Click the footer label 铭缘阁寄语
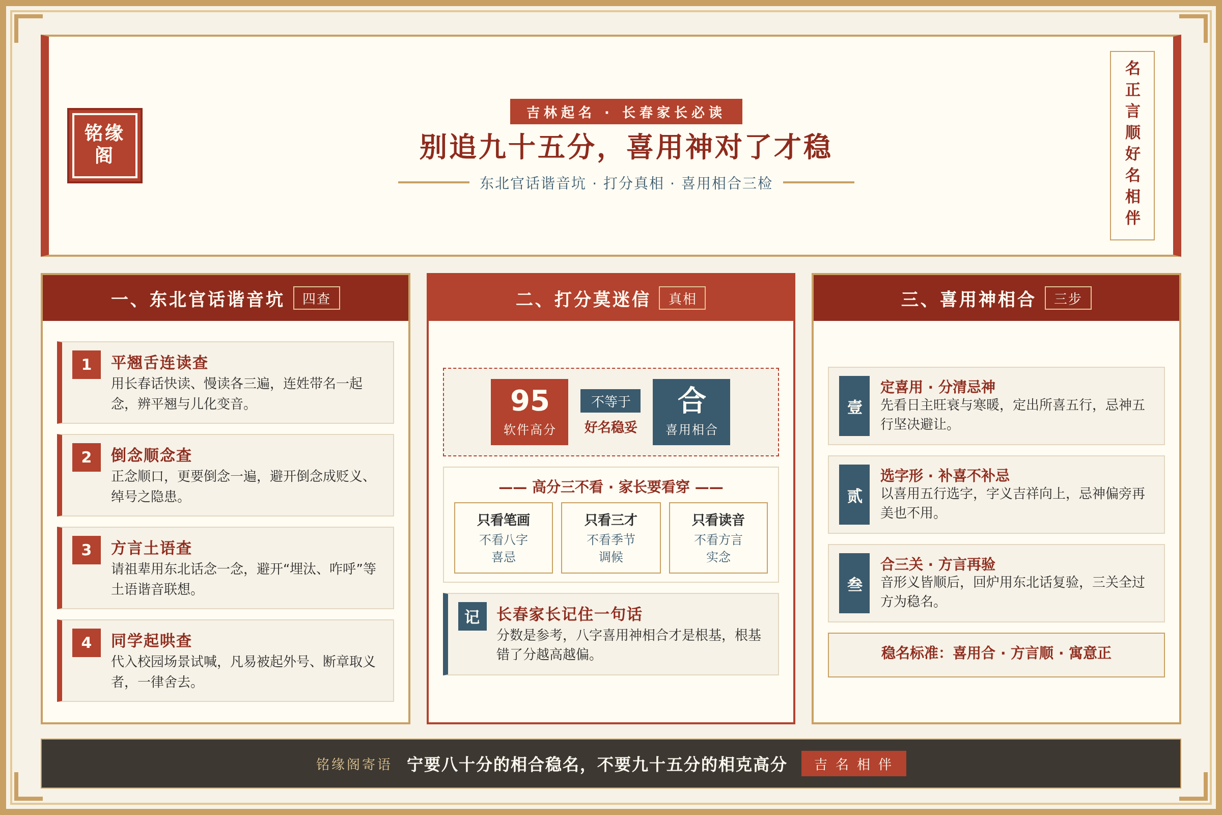 [x=354, y=764]
